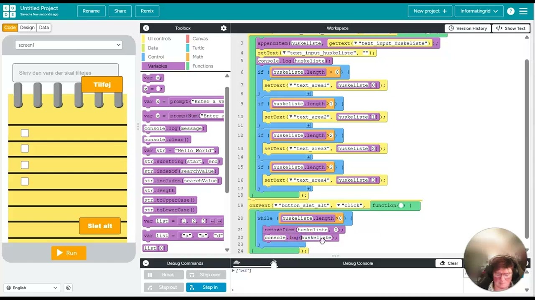Open the "text_area2" id dropdown
535x300 pixels.
(x=291, y=117)
